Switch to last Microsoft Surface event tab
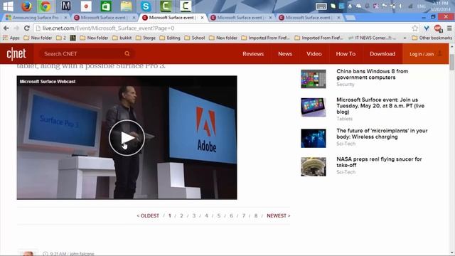 click(x=309, y=17)
